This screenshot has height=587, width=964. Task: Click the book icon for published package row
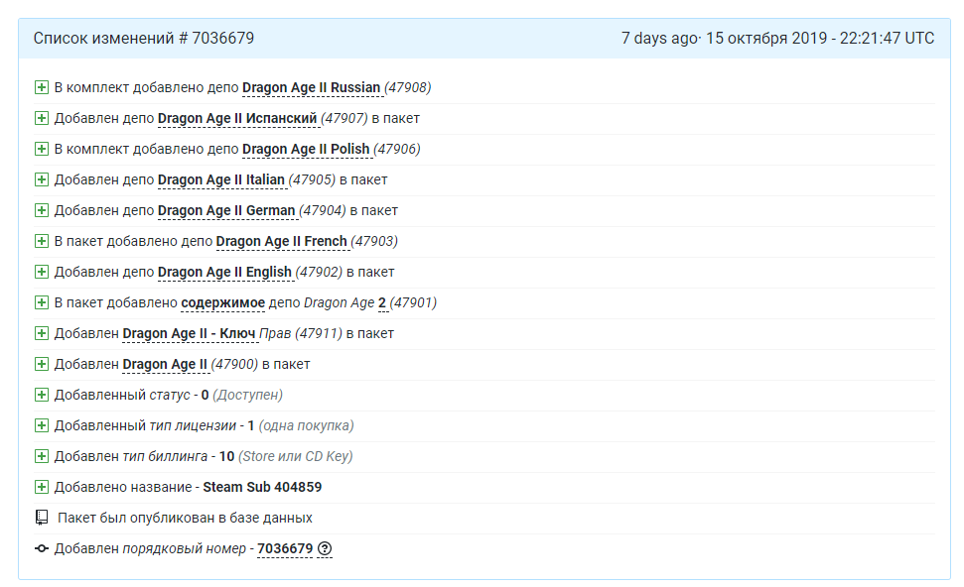click(41, 518)
